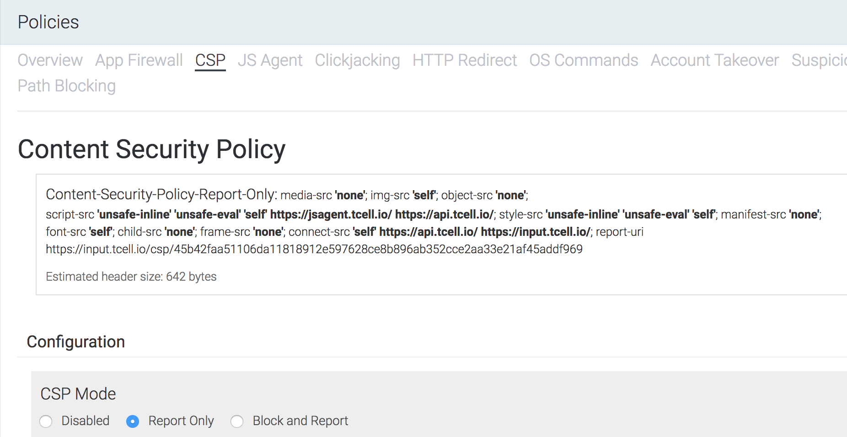Click the Policies page title

48,22
